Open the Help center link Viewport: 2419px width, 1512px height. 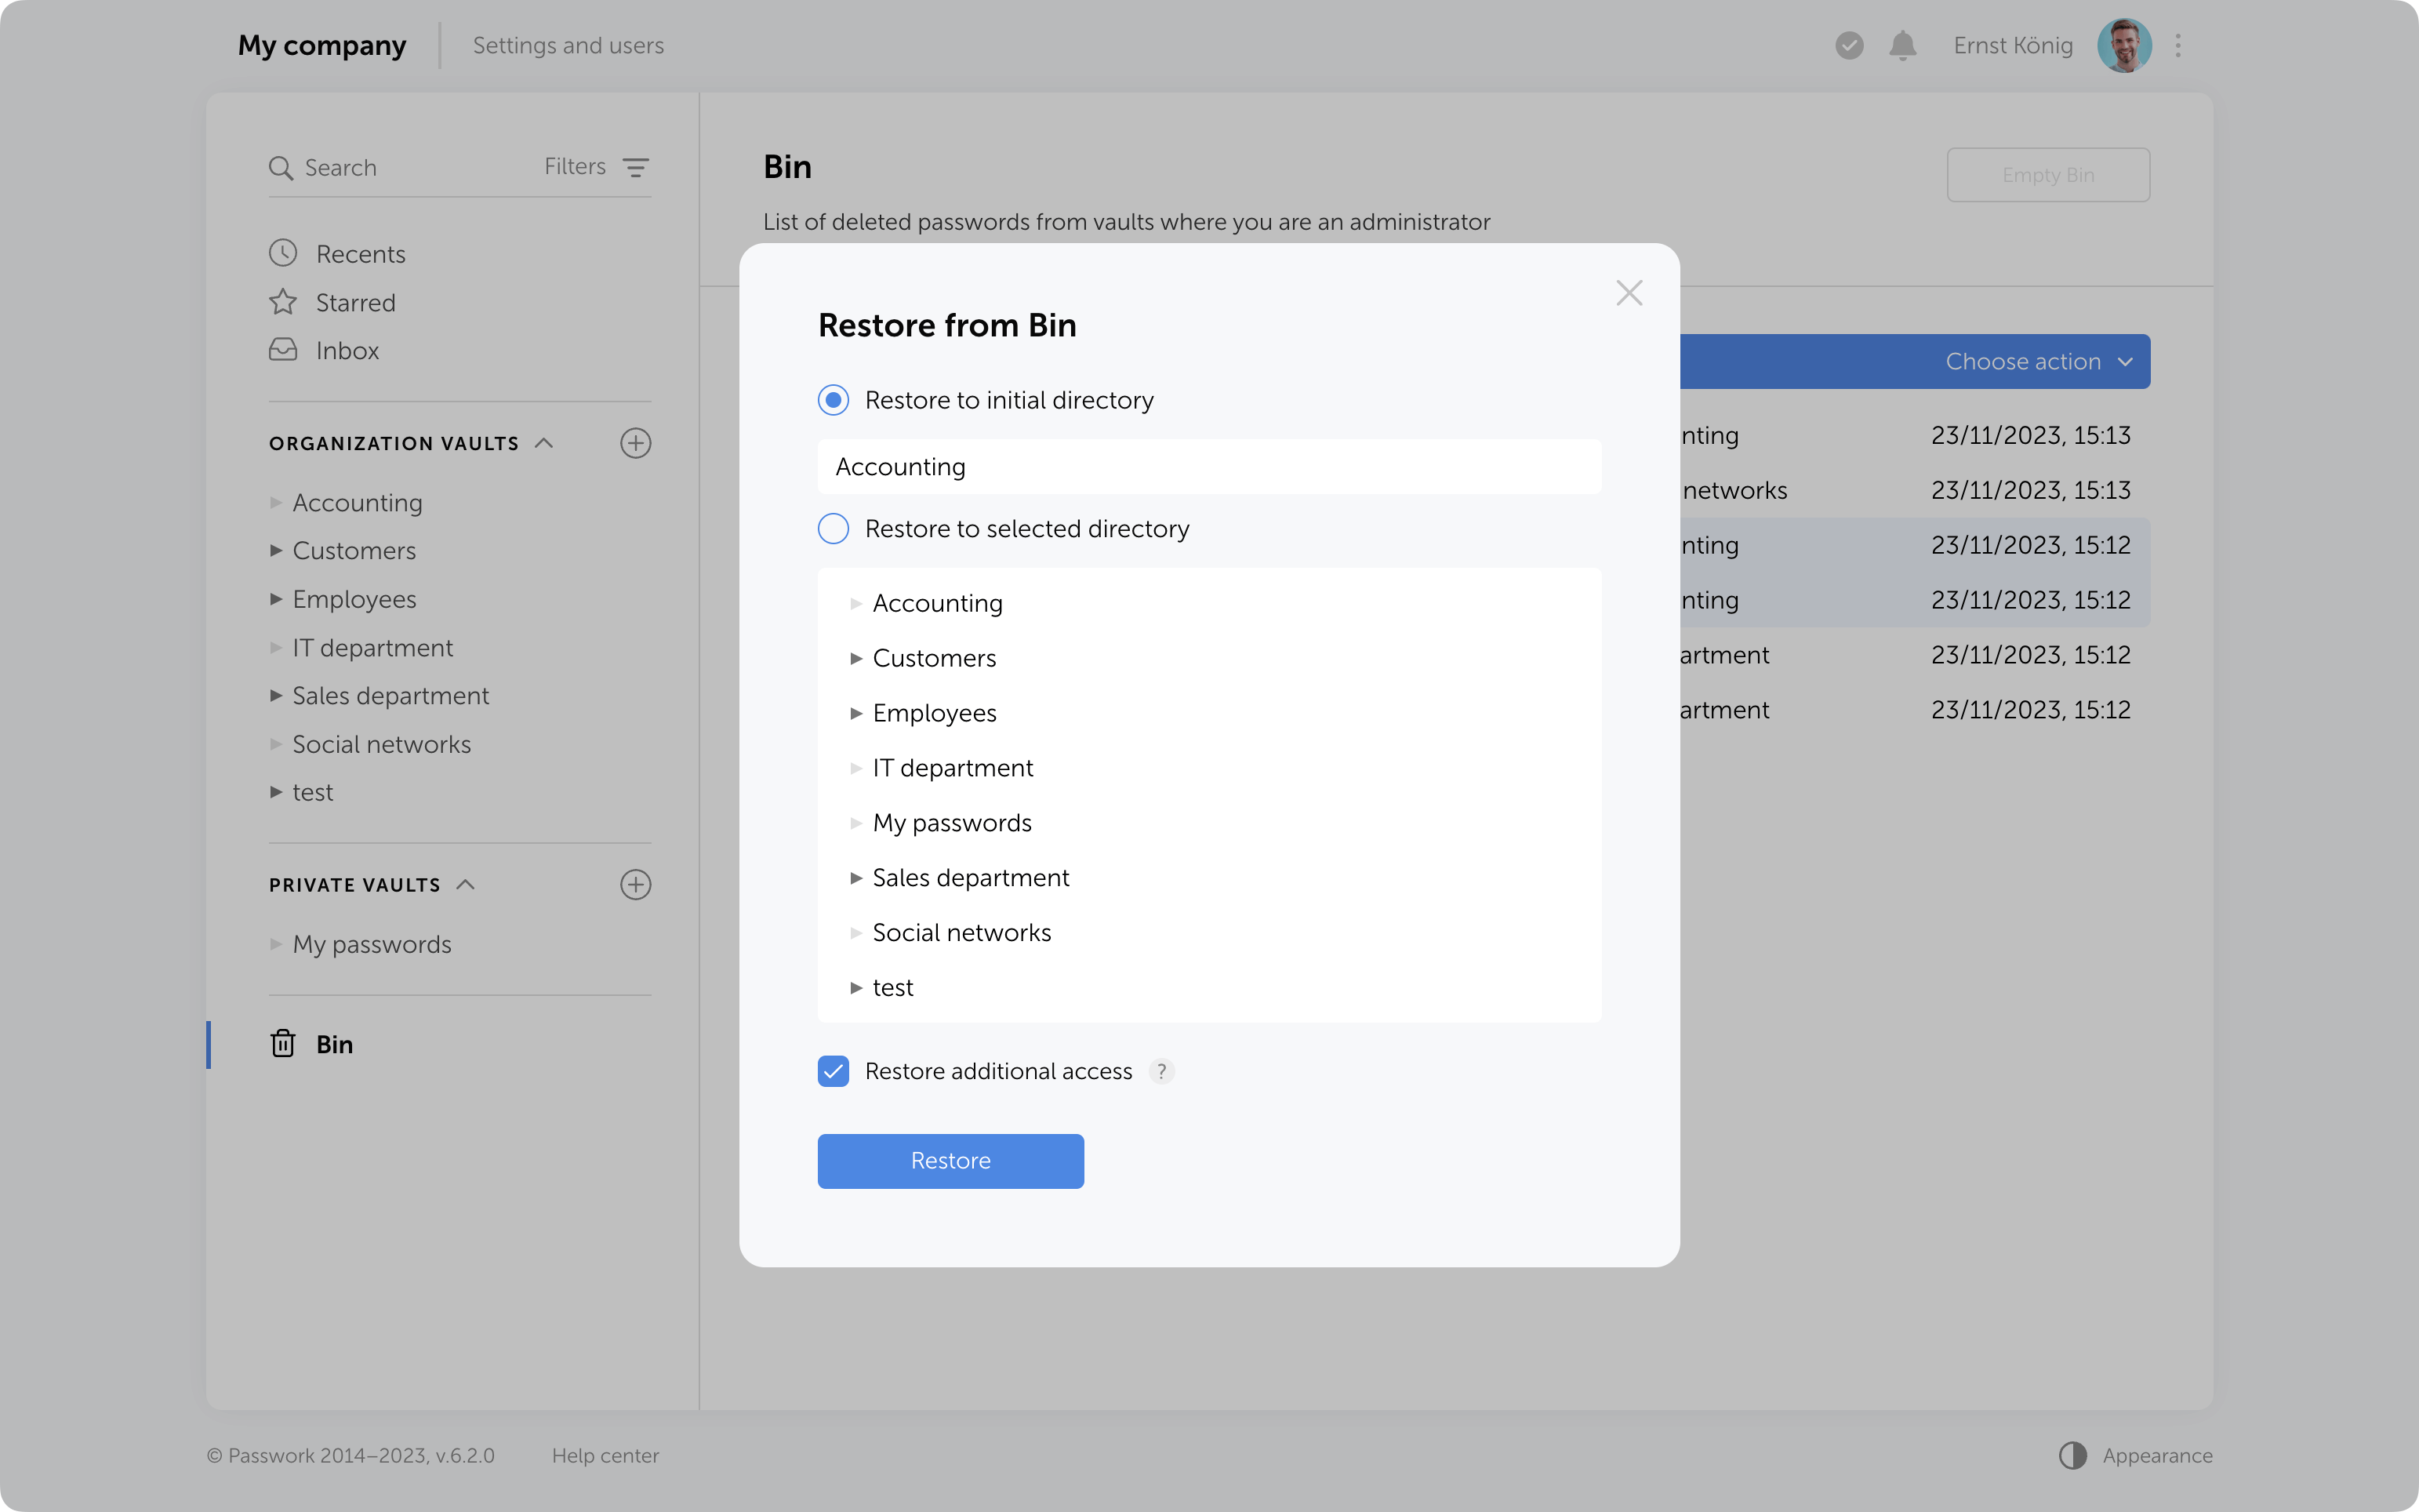[x=605, y=1455]
